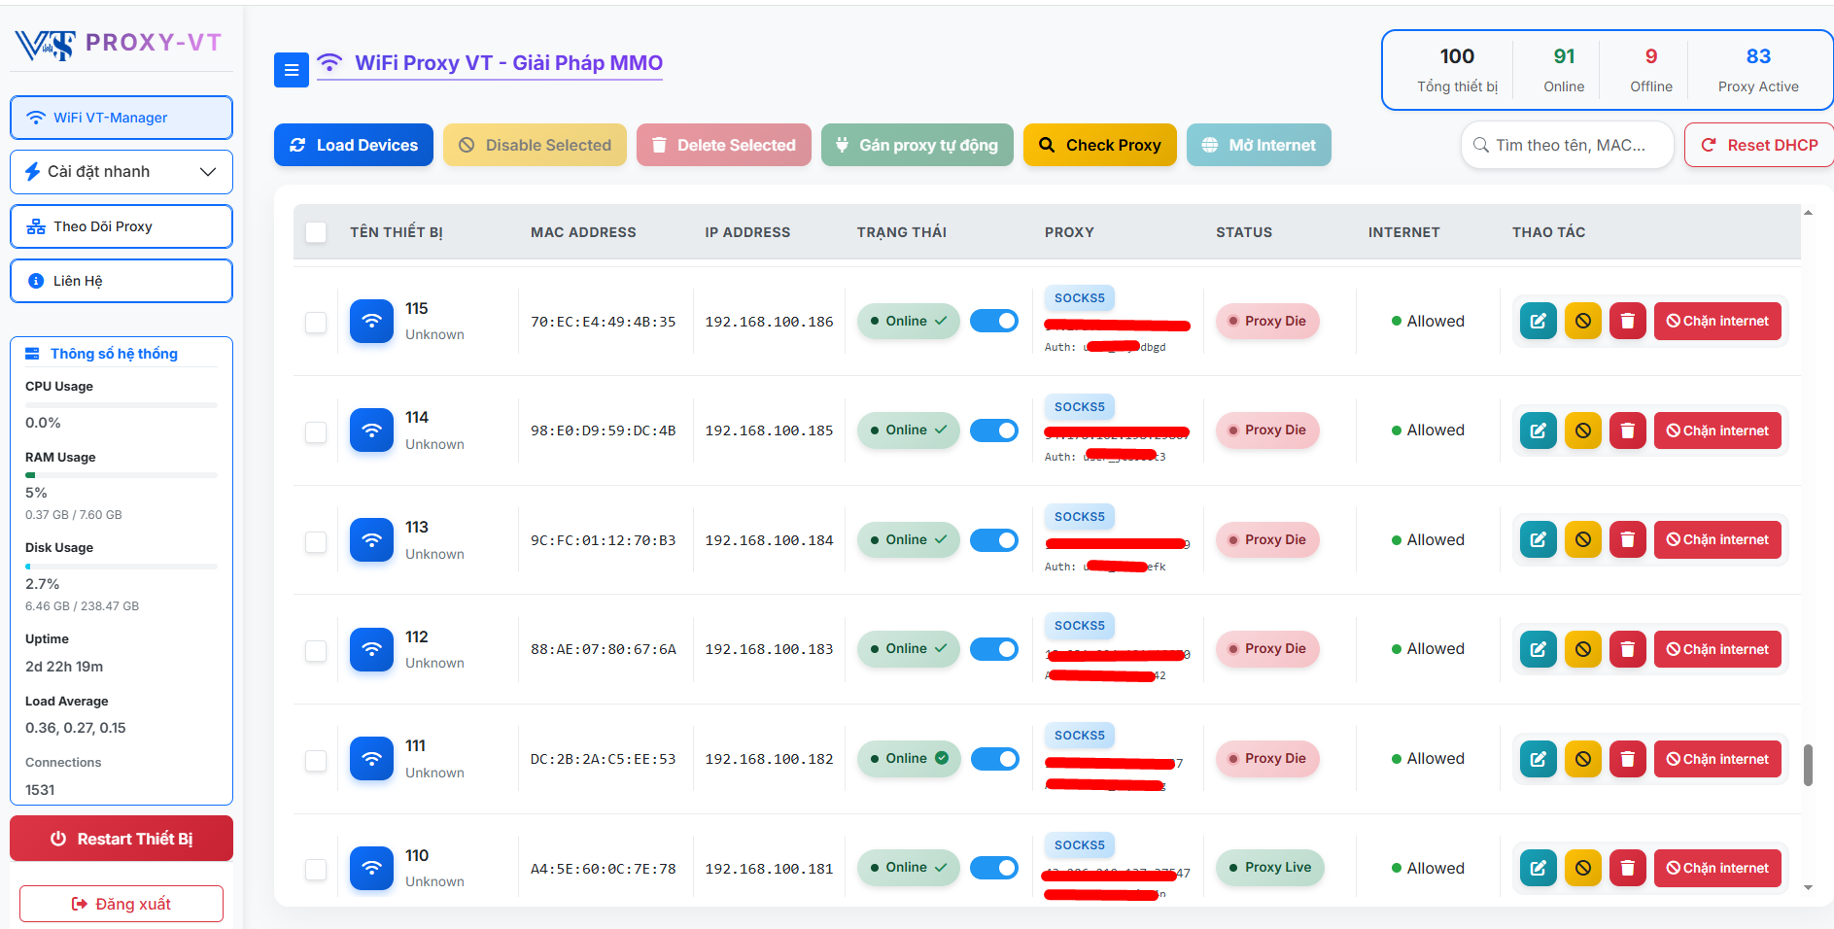
Task: Click the trash delete icon for device 112
Action: tap(1627, 648)
